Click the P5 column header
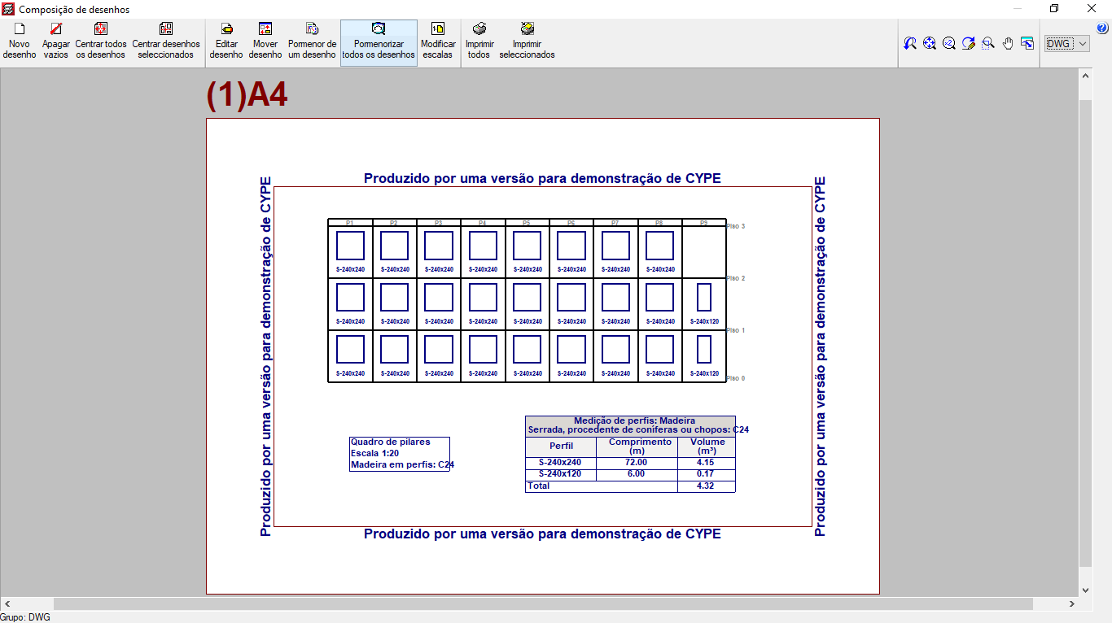The height and width of the screenshot is (623, 1112). [527, 223]
